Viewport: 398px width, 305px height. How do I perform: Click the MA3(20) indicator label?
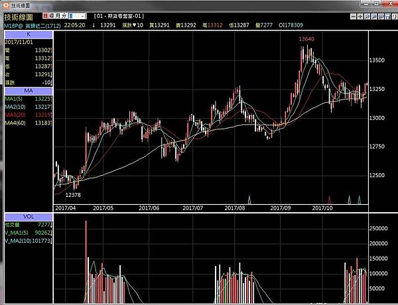click(15, 115)
